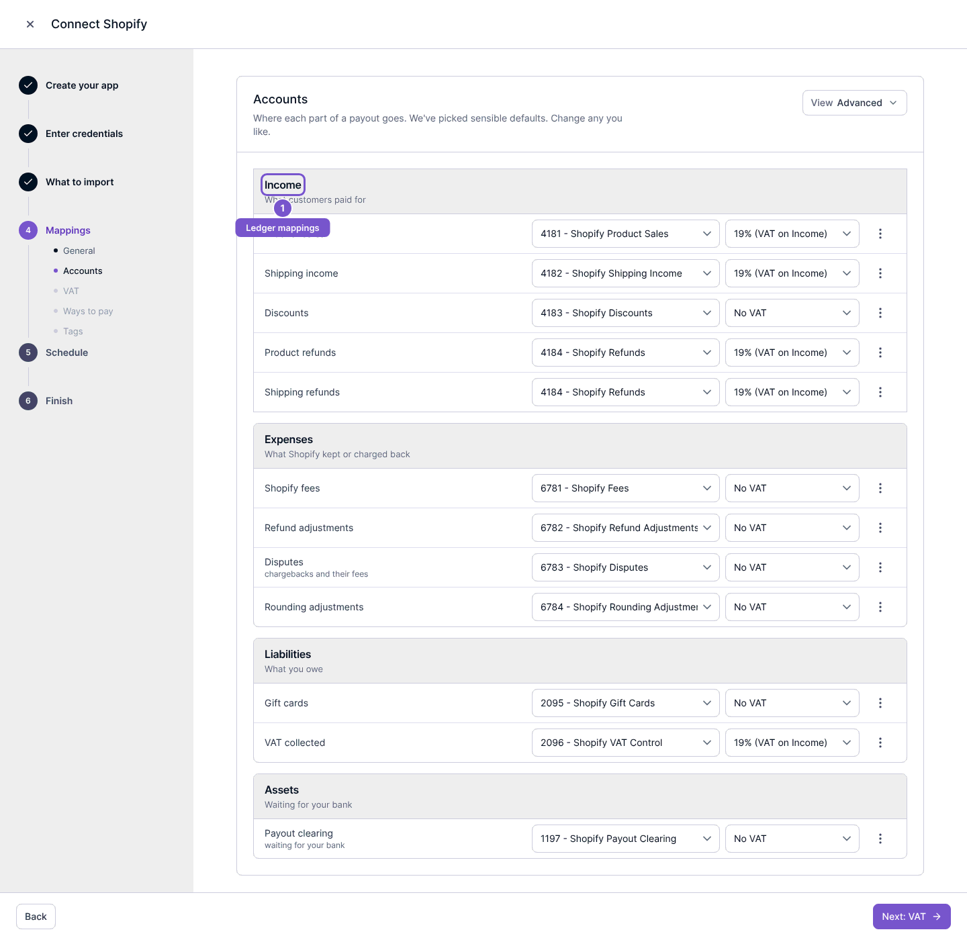Open more options for Shipping refunds row
967x940 pixels.
[880, 392]
